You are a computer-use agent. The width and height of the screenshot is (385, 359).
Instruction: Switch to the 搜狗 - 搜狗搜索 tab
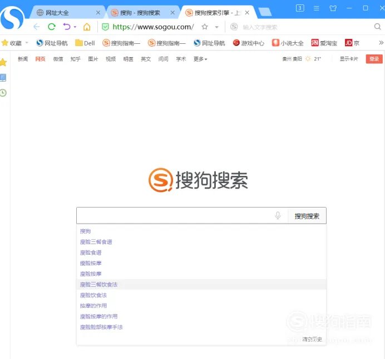(142, 13)
